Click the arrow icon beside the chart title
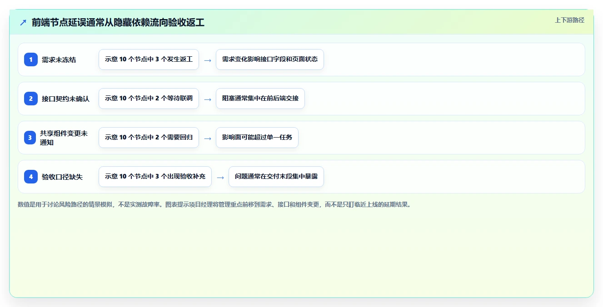The height and width of the screenshot is (307, 603). click(x=23, y=22)
